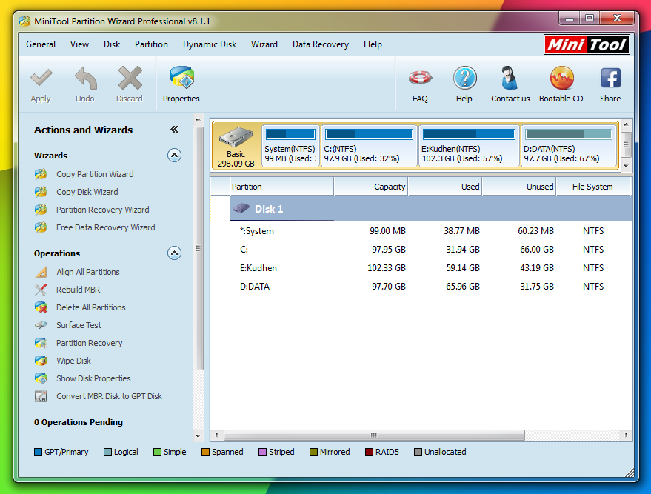Click the Surface Test icon

point(41,325)
